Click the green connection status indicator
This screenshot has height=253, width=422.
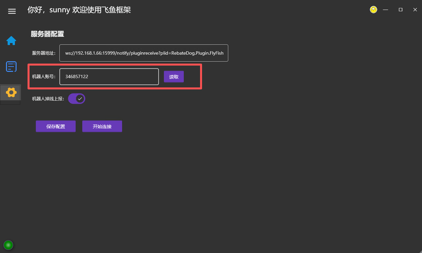pyautogui.click(x=8, y=245)
